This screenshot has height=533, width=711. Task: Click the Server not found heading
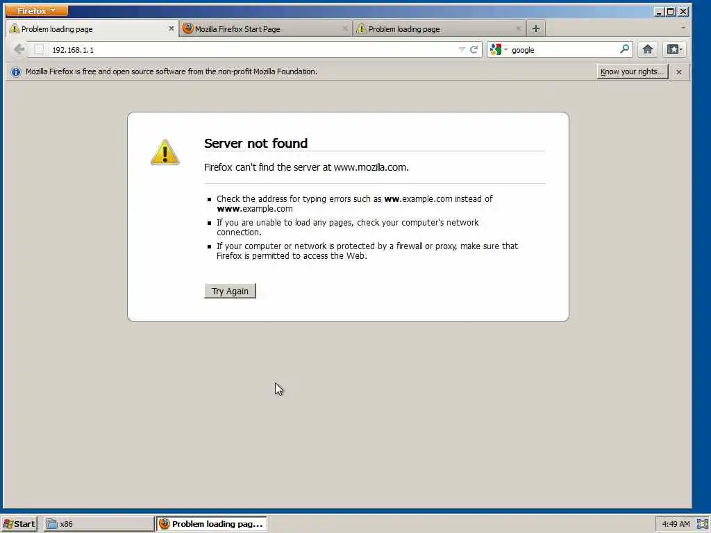pyautogui.click(x=256, y=143)
